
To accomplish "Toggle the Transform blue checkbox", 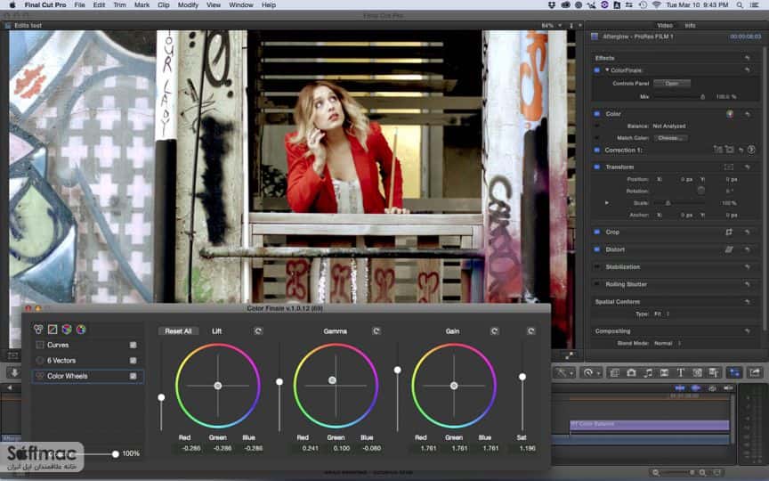I will (x=597, y=167).
